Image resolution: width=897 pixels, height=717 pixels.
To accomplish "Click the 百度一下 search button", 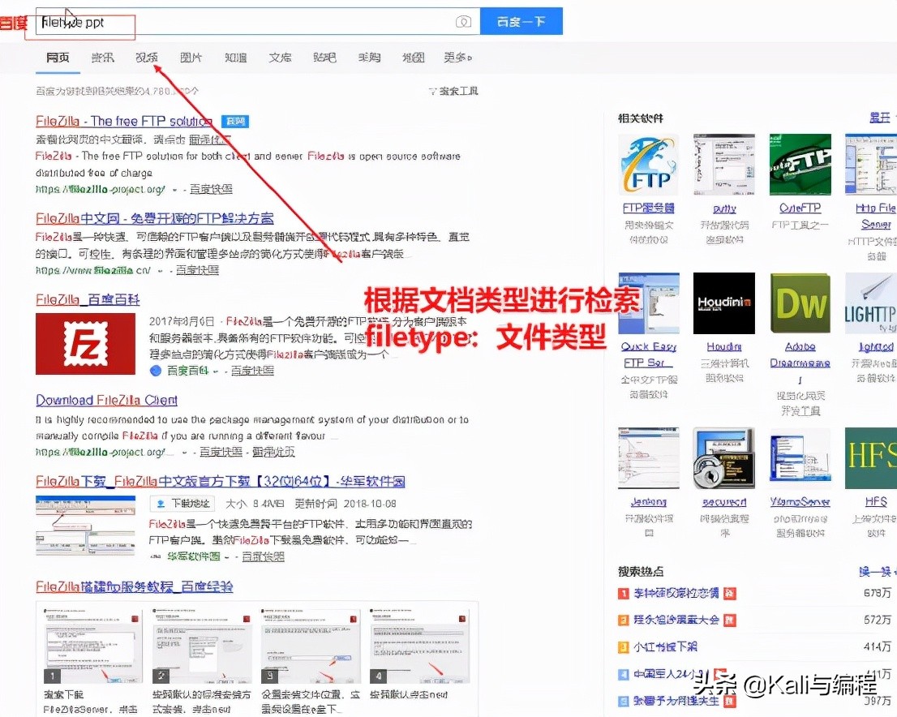I will tap(521, 21).
